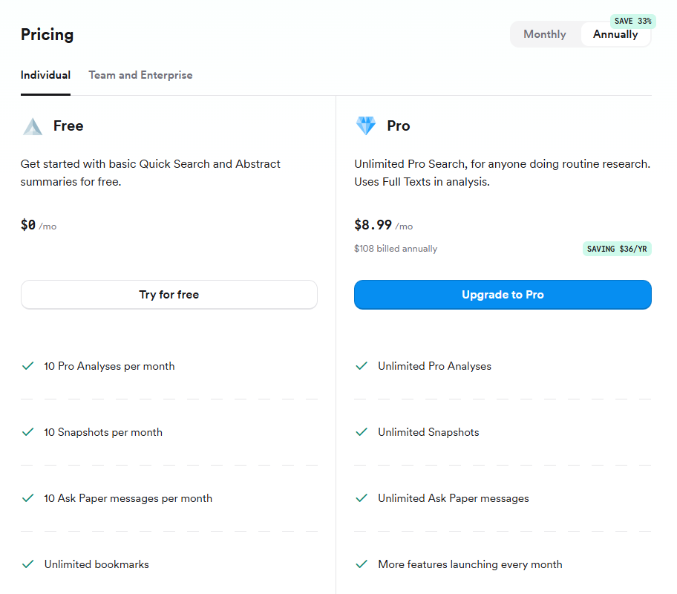Click 'More features launching every month' text

coord(470,564)
